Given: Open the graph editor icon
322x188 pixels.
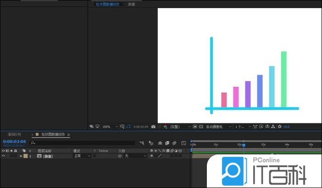Looking at the screenshot, I should [x=183, y=143].
